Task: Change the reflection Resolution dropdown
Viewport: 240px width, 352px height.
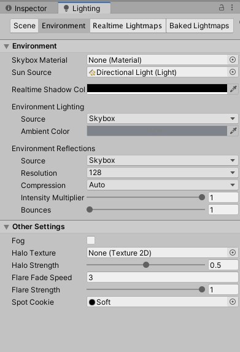Action: [x=163, y=173]
